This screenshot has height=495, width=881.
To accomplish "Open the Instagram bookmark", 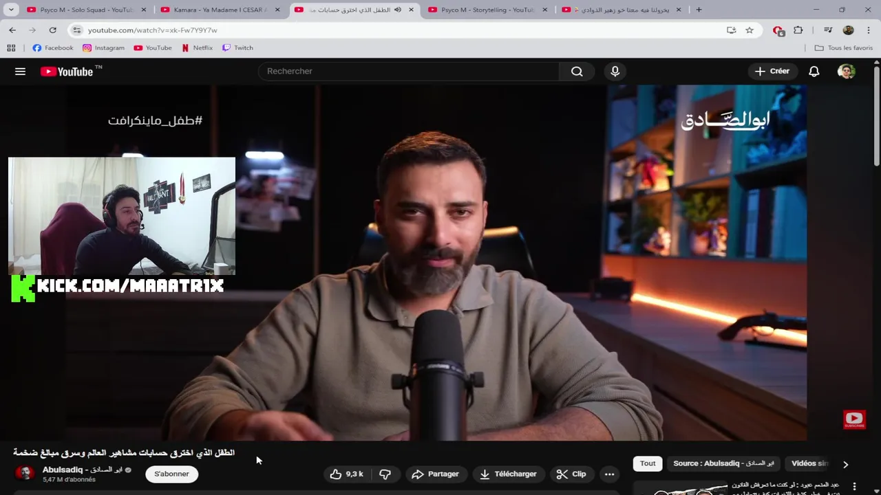I will (x=103, y=48).
